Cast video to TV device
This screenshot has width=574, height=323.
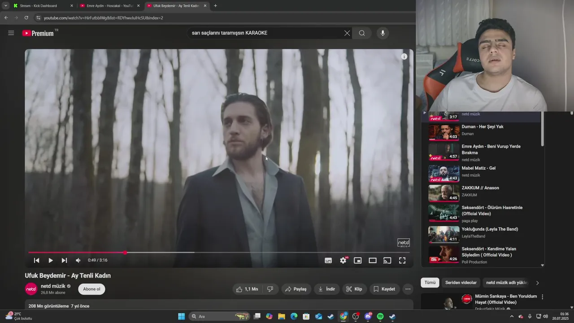pos(387,260)
